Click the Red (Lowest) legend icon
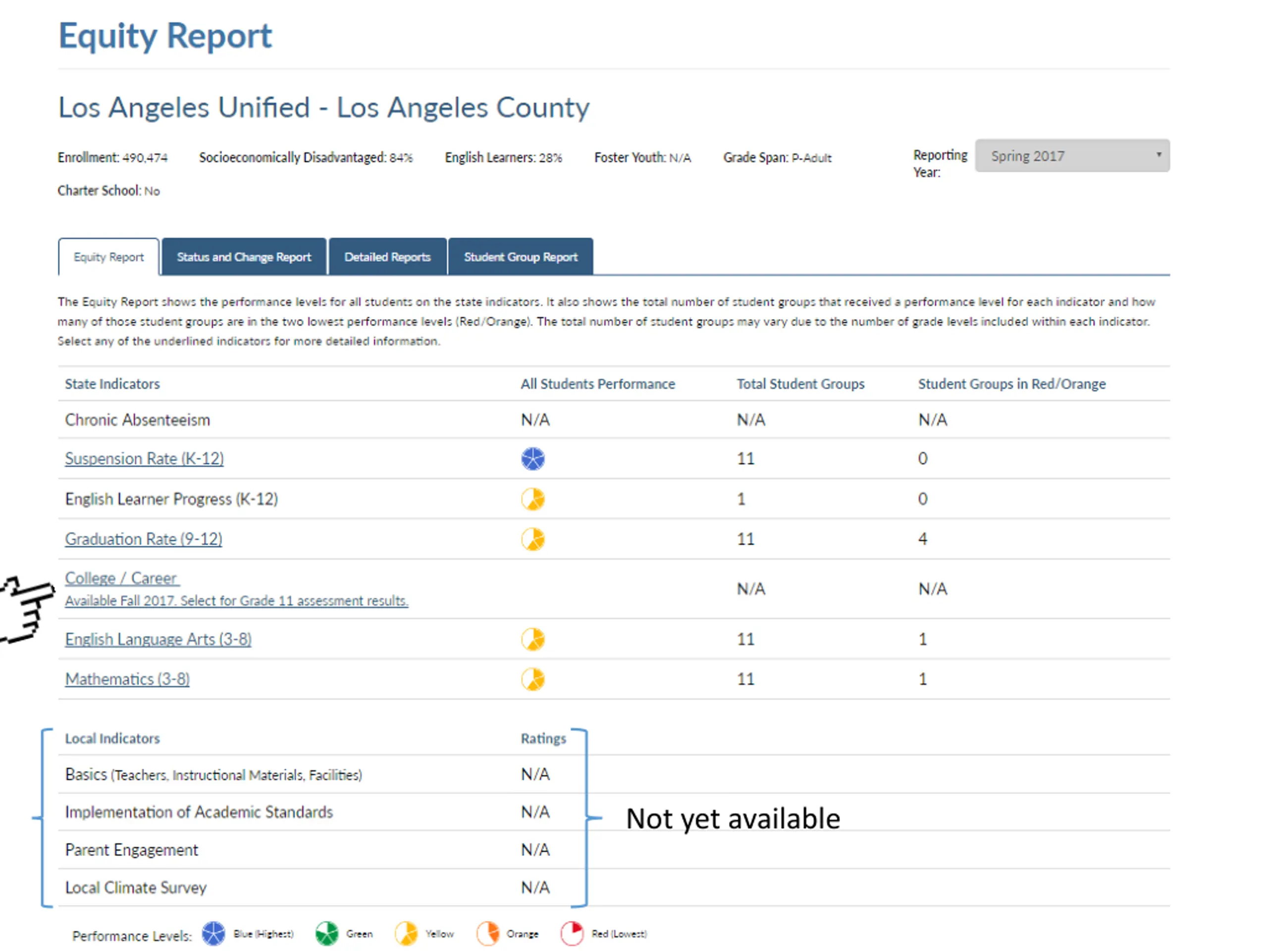Viewport: 1268px width, 951px height. click(572, 933)
